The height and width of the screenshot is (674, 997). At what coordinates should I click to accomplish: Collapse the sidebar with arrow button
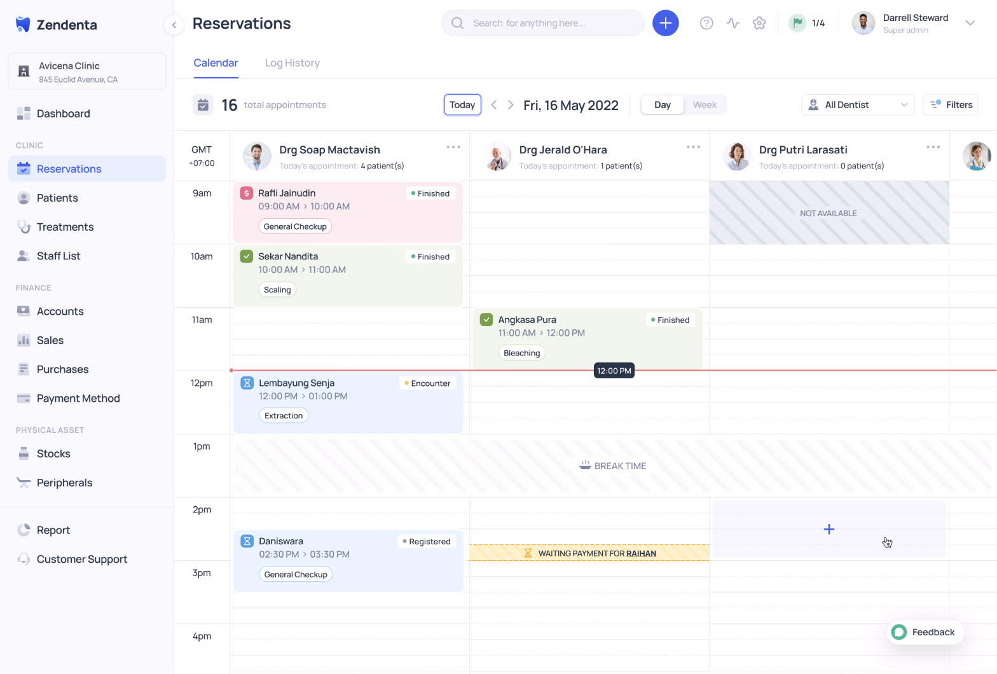coord(174,25)
